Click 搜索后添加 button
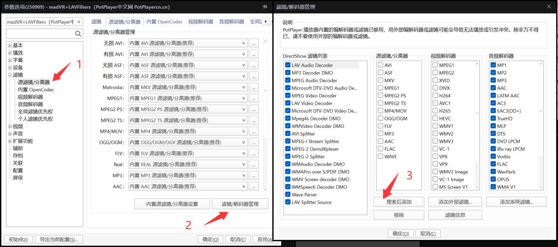 (x=399, y=202)
